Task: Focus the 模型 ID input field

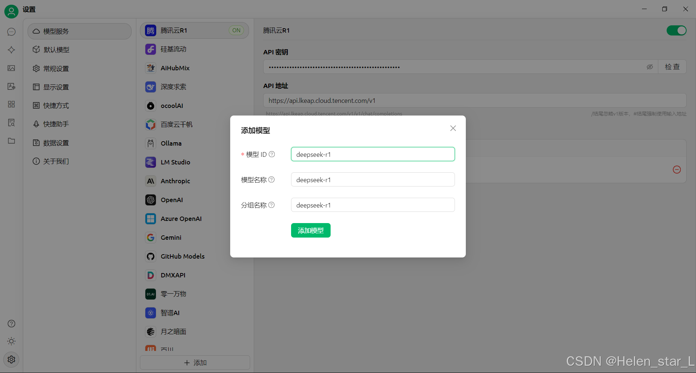Action: 373,154
